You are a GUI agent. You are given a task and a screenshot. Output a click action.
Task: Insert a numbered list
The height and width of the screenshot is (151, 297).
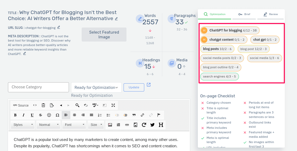click(x=100, y=115)
